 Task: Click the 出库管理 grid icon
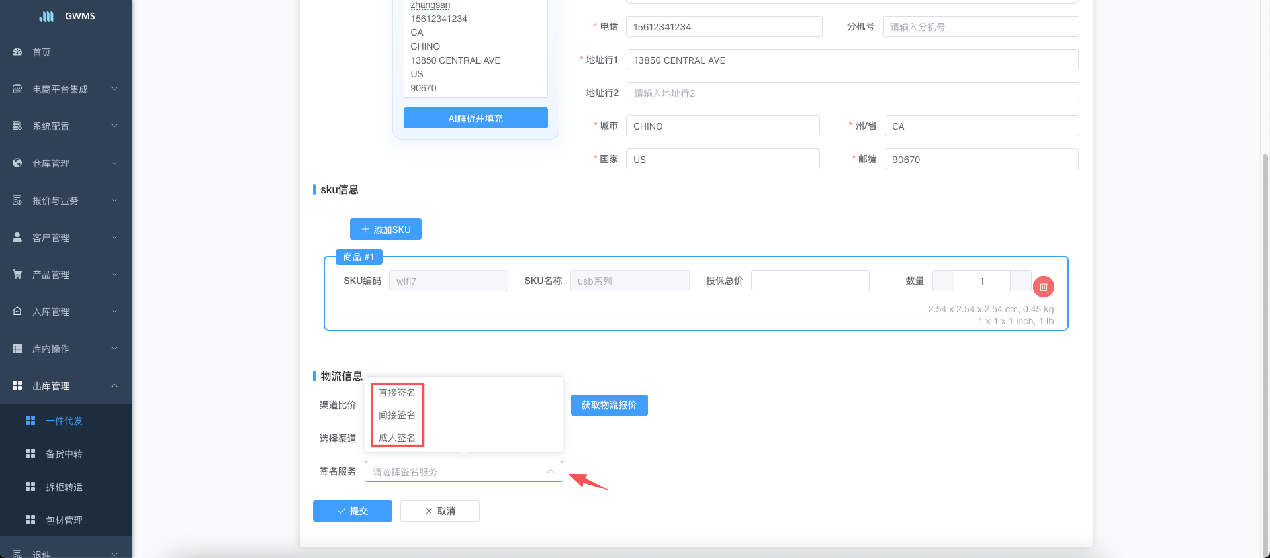click(17, 385)
